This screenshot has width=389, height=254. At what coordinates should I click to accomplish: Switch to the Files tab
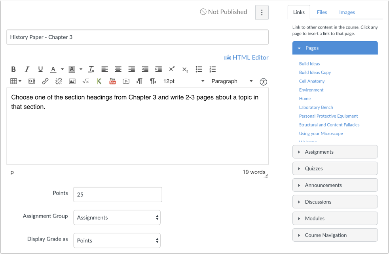tap(322, 12)
